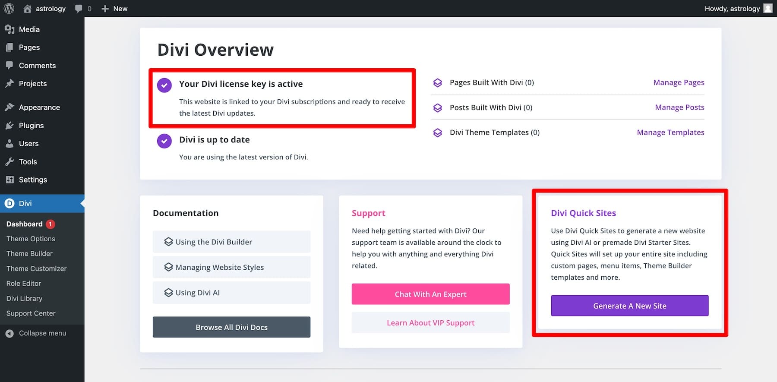Click the Divi logo icon in sidebar
This screenshot has height=382, width=777.
click(9, 203)
